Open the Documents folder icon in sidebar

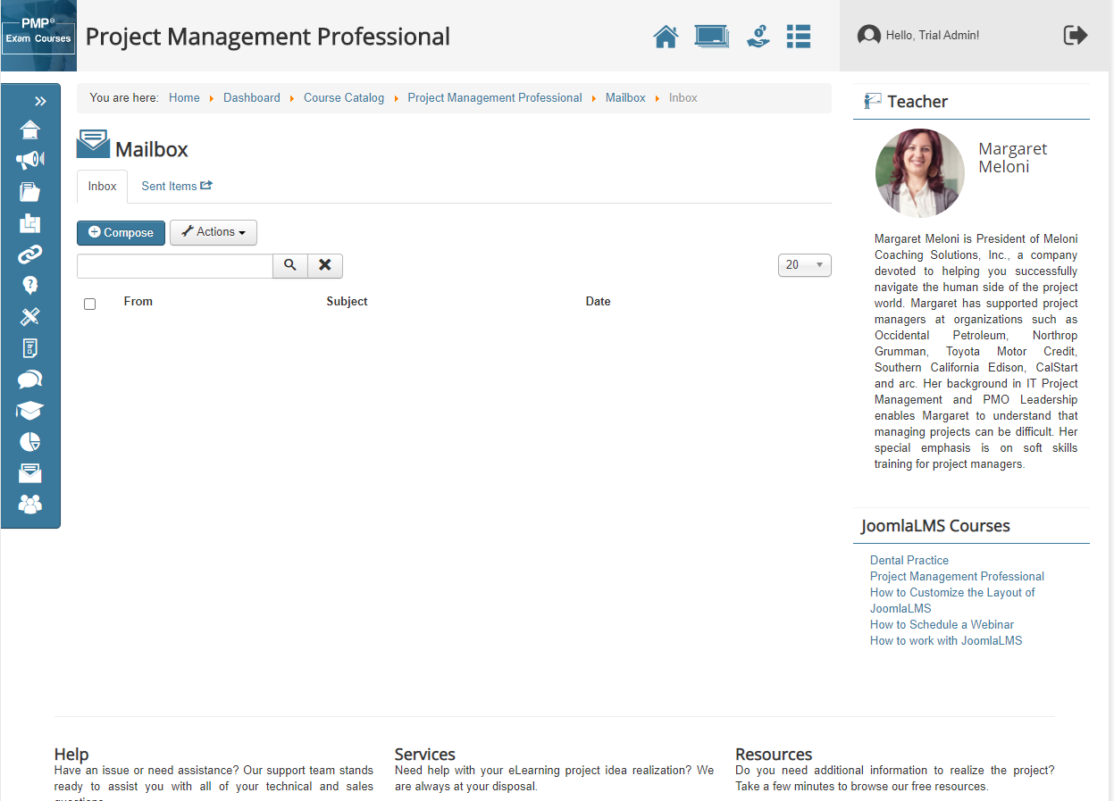30,192
